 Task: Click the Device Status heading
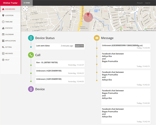pyautogui.click(x=45, y=38)
